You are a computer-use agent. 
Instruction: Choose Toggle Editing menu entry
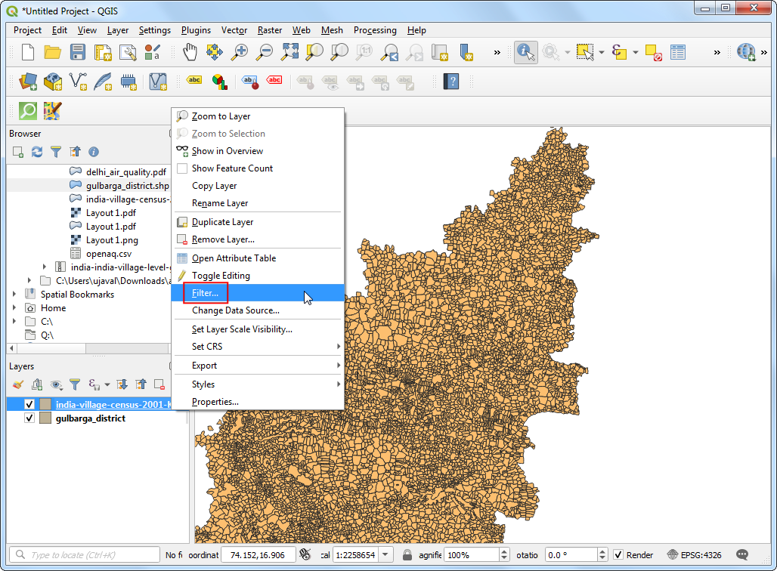[258, 276]
